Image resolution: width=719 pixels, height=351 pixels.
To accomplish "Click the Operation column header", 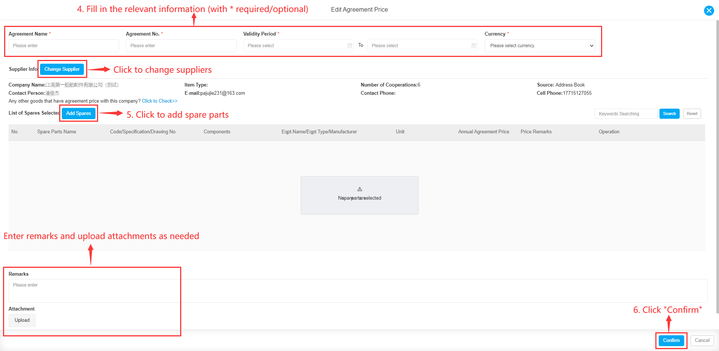I will point(609,132).
